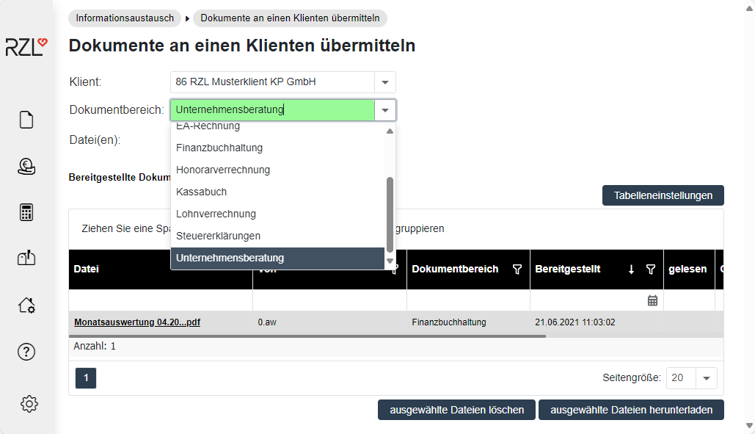755x434 pixels.
Task: Click filter icon in Bereitgestellt column
Action: tap(650, 270)
